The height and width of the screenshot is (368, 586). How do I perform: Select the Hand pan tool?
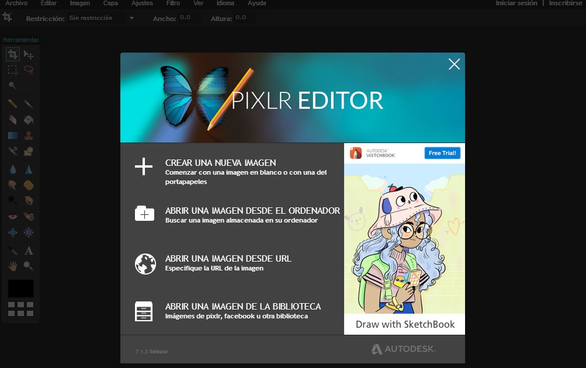click(x=13, y=266)
